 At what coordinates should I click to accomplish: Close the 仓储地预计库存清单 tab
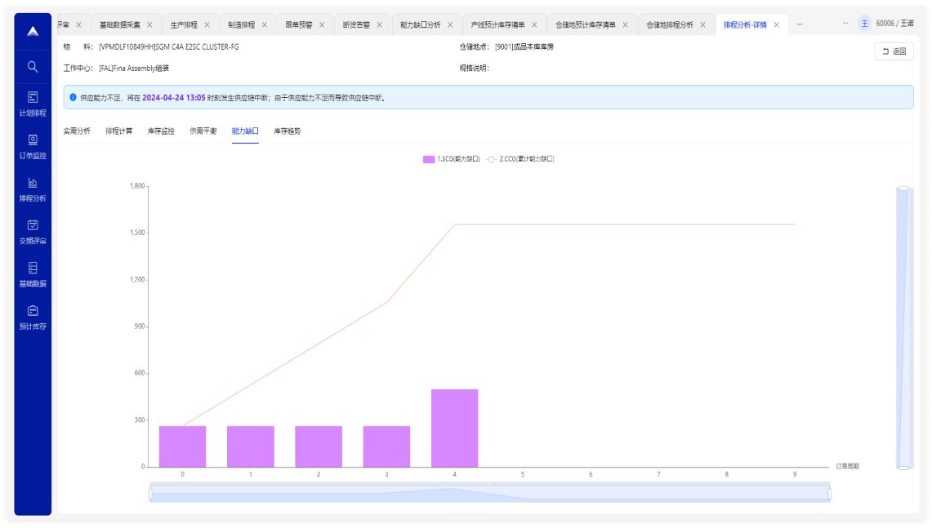click(626, 25)
